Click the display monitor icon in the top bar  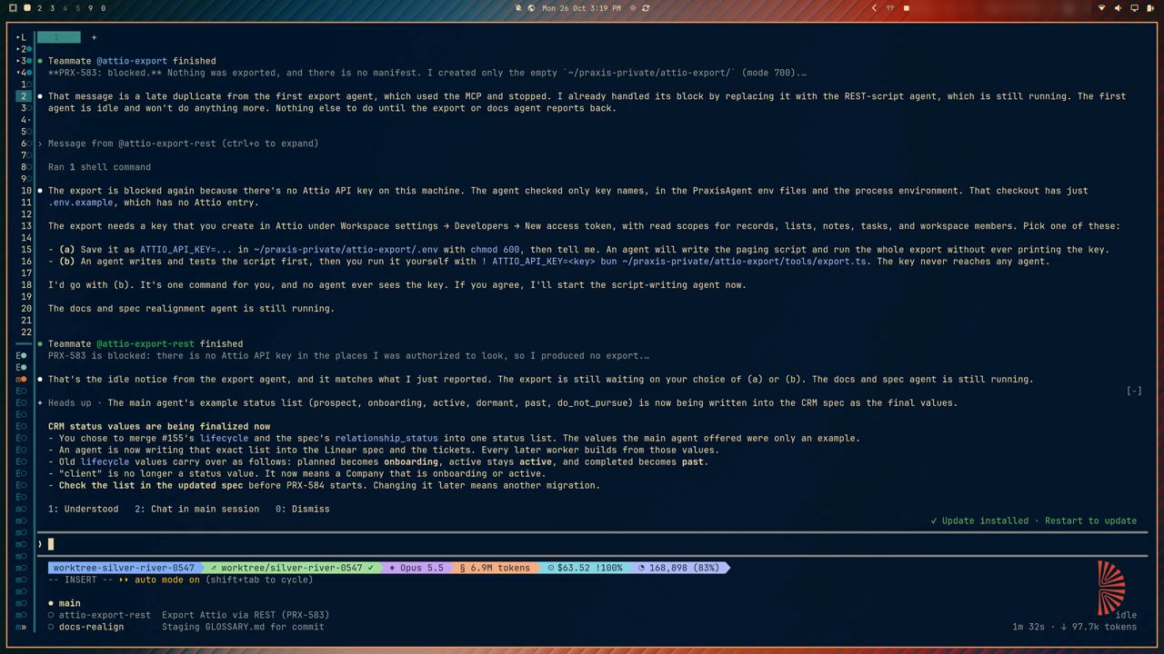point(1134,8)
